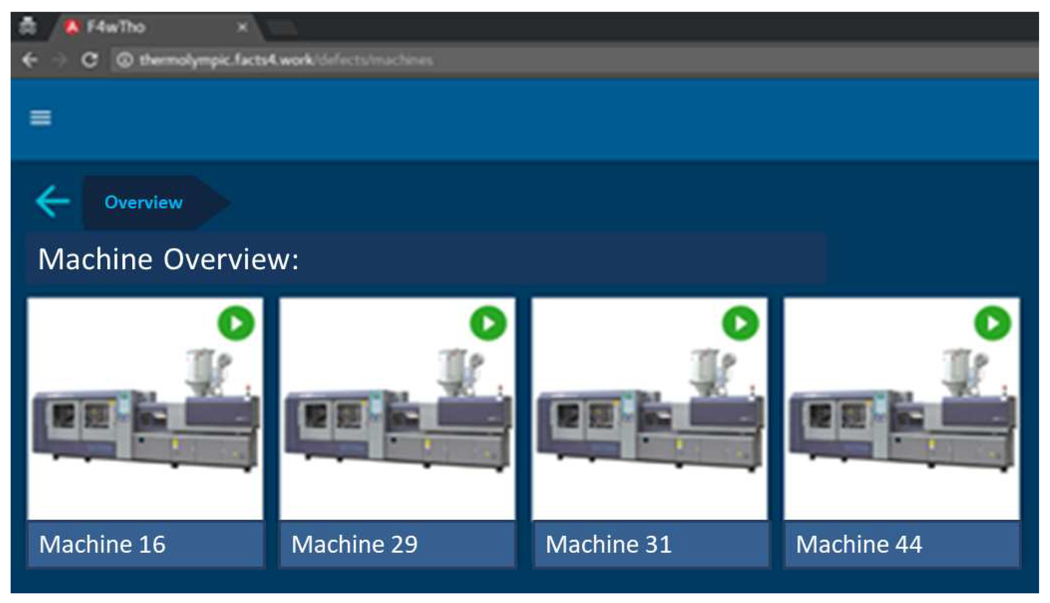This screenshot has height=603, width=1050.
Task: Select the Overview breadcrumb
Action: (143, 203)
